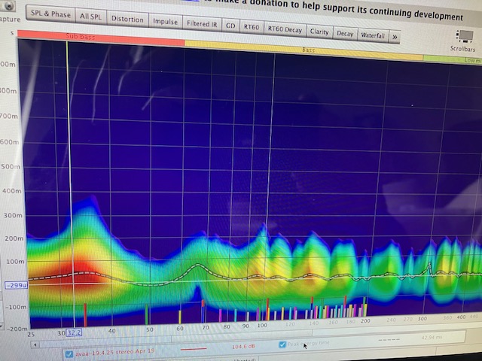This screenshot has height=361, width=482.
Task: Click the Capture camera icon
Action: pyautogui.click(x=11, y=5)
